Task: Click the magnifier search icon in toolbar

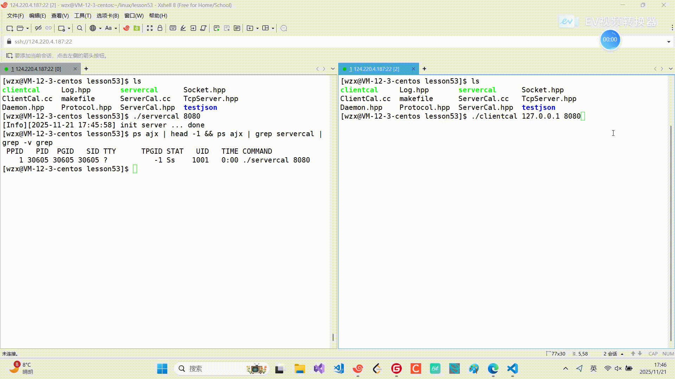Action: pos(80,28)
